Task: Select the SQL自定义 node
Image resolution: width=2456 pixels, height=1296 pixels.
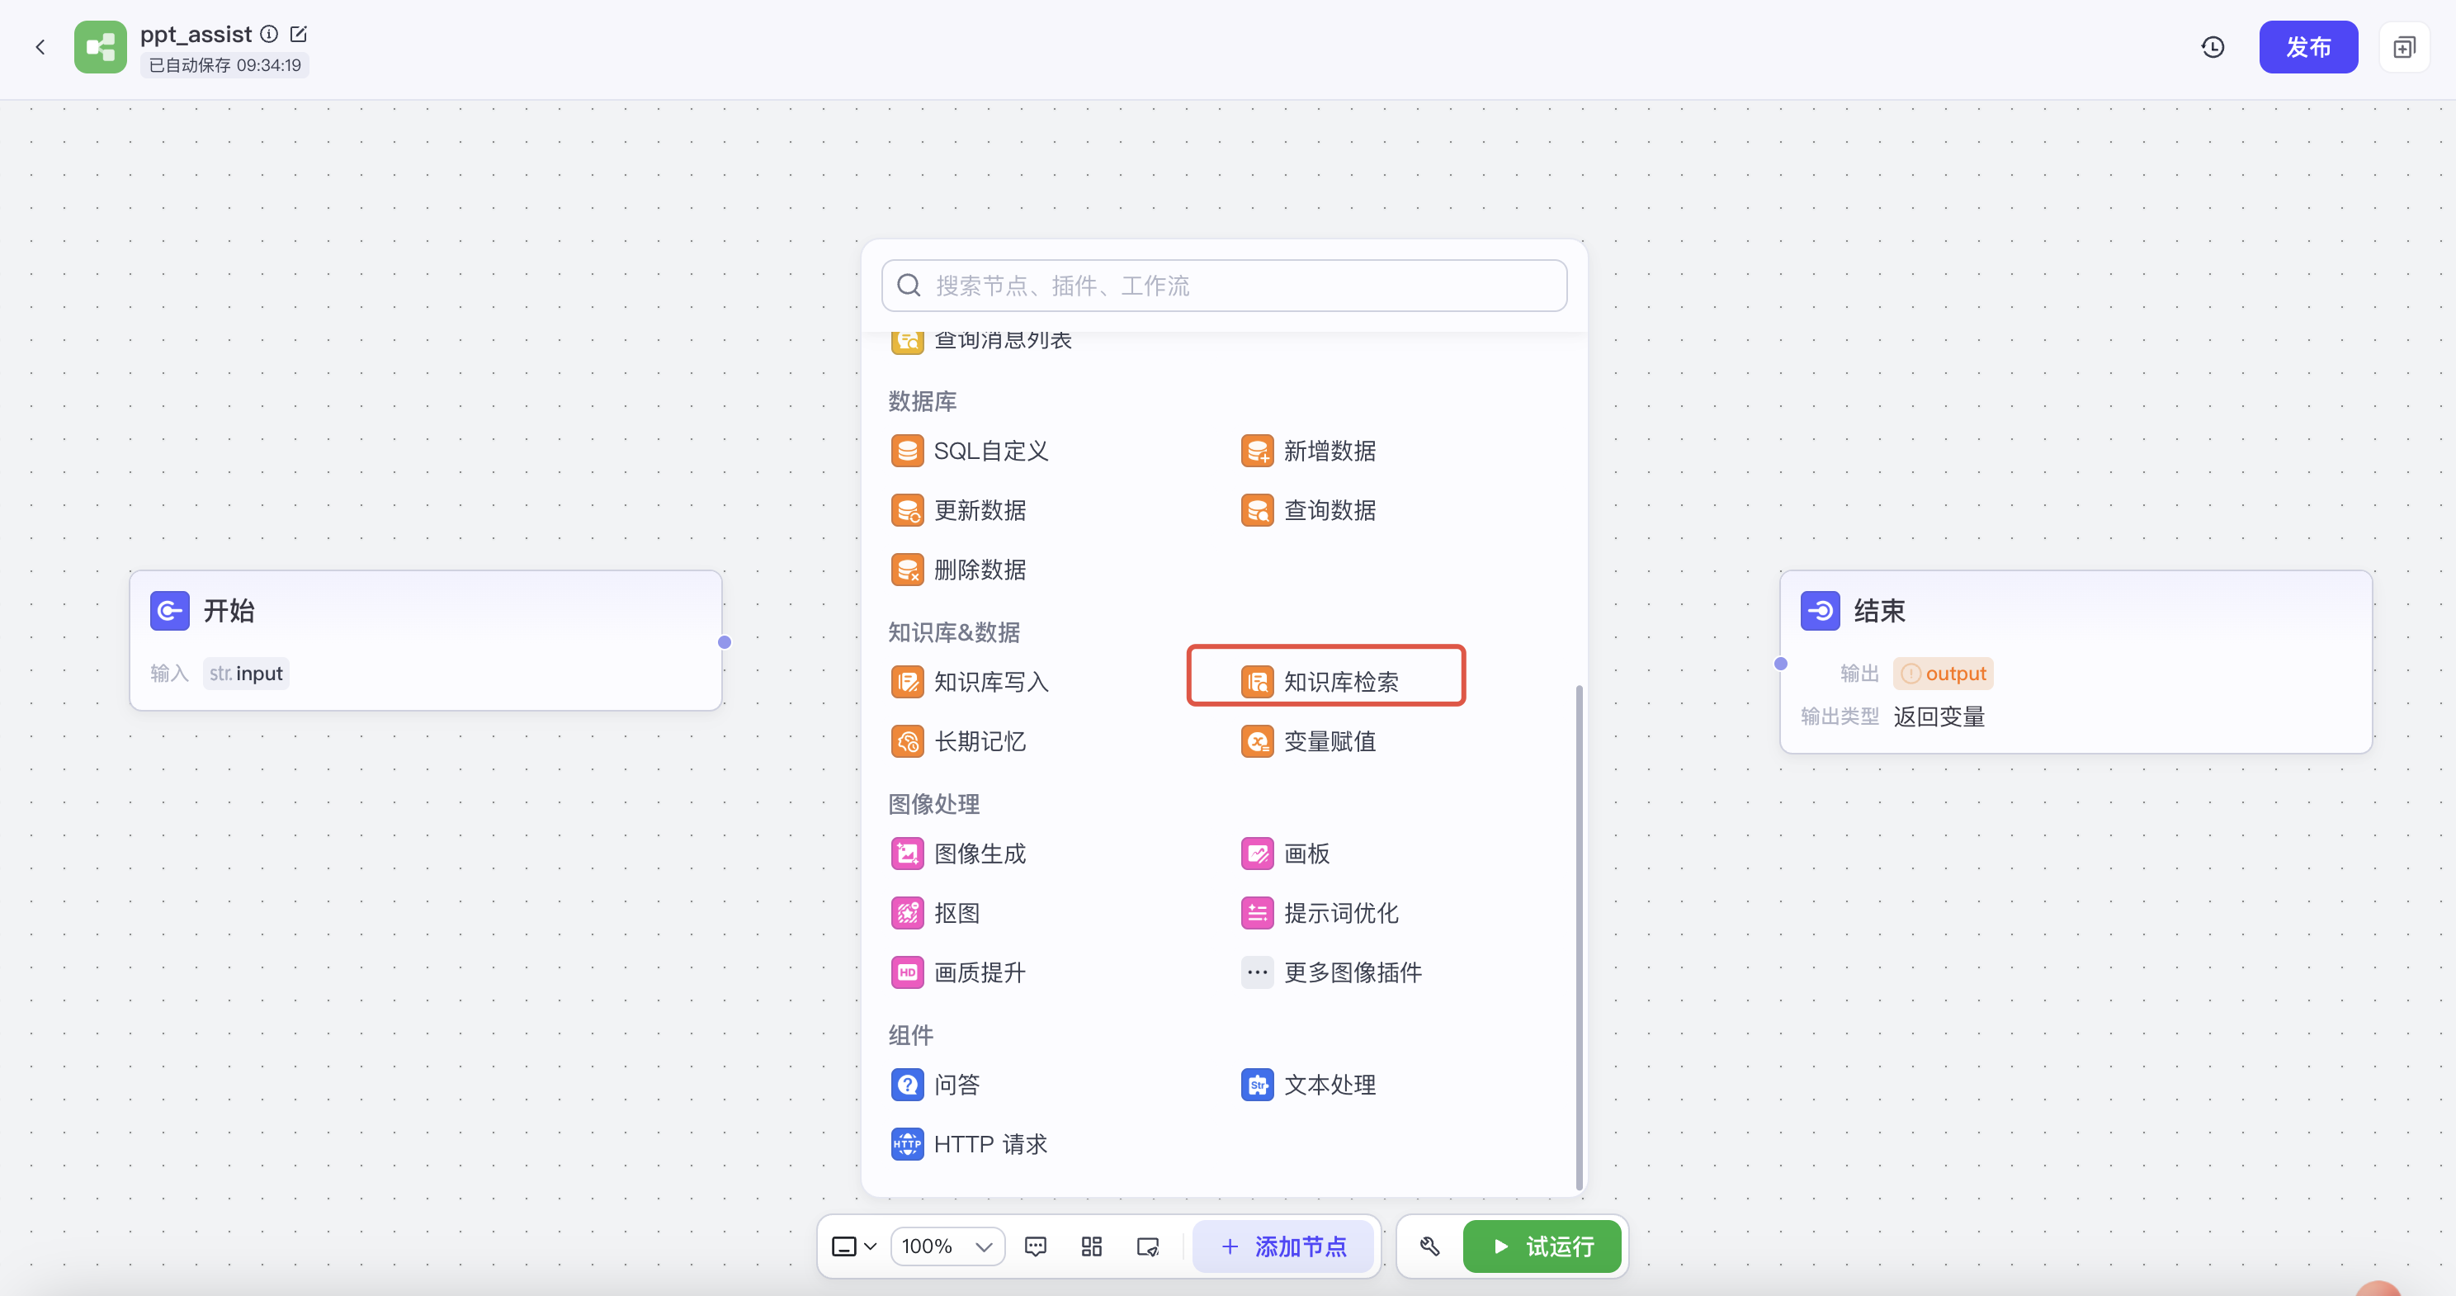Action: tap(971, 450)
